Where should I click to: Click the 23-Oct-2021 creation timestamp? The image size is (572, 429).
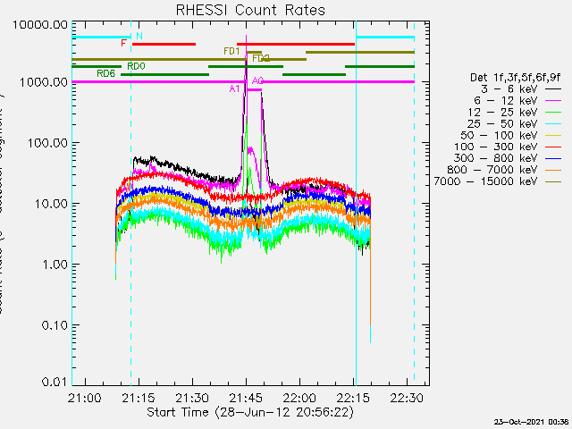533,422
